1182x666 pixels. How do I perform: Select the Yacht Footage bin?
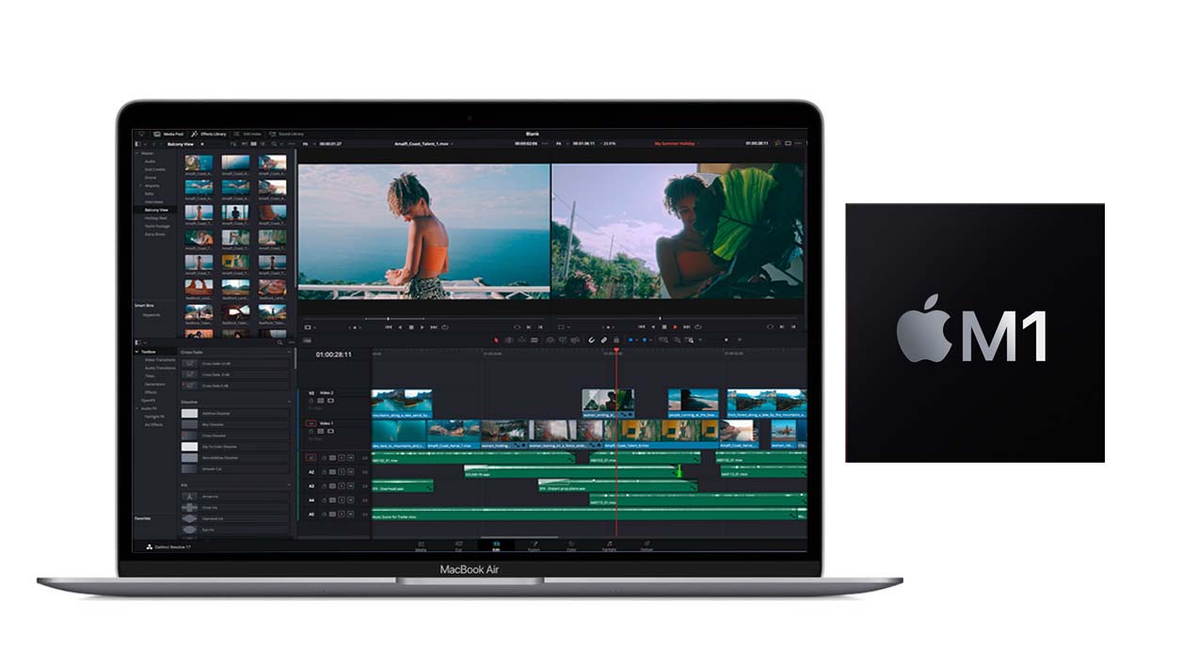[x=157, y=226]
